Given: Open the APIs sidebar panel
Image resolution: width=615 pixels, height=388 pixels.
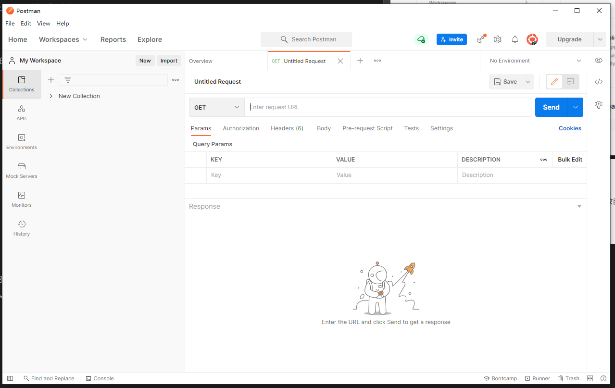Looking at the screenshot, I should point(22,113).
